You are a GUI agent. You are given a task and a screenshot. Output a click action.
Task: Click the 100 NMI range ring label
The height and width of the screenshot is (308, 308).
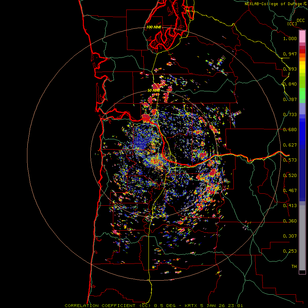pos(154,27)
